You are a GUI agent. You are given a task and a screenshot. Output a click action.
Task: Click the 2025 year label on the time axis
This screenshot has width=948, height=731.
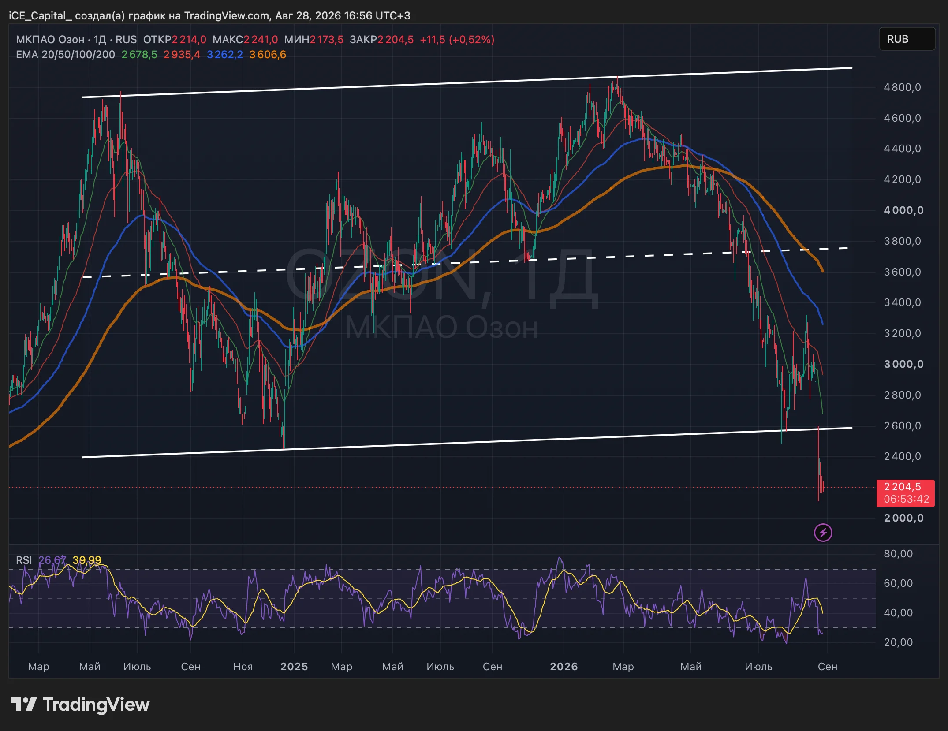click(x=294, y=667)
